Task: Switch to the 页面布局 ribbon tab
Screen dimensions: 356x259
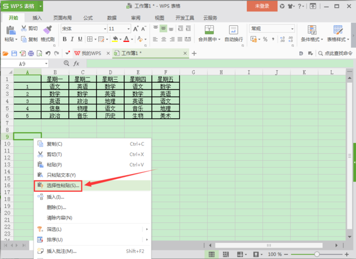Action: click(x=63, y=18)
